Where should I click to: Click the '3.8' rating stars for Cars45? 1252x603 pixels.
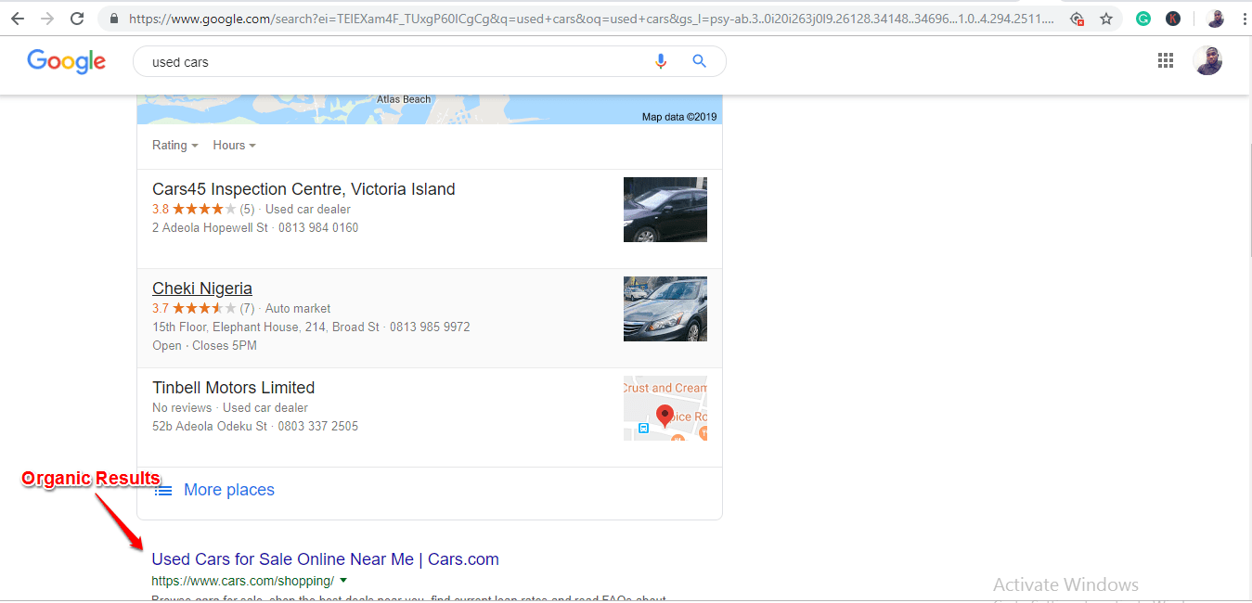tap(204, 209)
